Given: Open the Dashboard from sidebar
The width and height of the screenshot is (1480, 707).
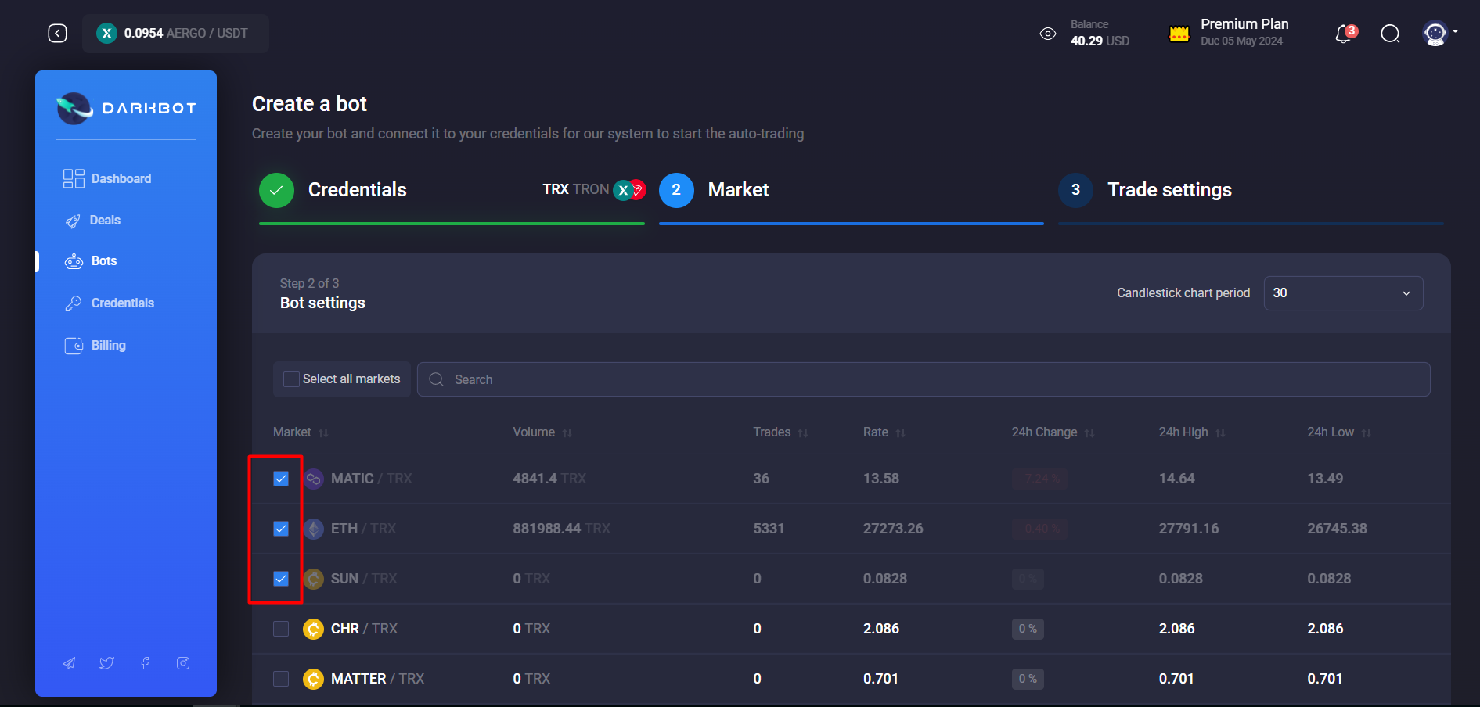Looking at the screenshot, I should [119, 178].
